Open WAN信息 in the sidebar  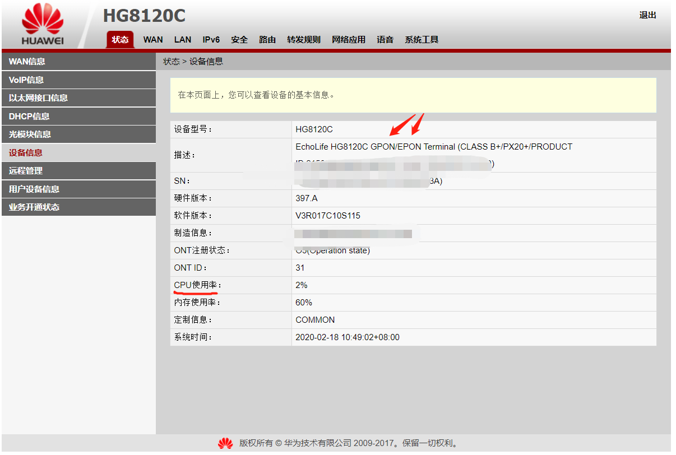point(78,62)
